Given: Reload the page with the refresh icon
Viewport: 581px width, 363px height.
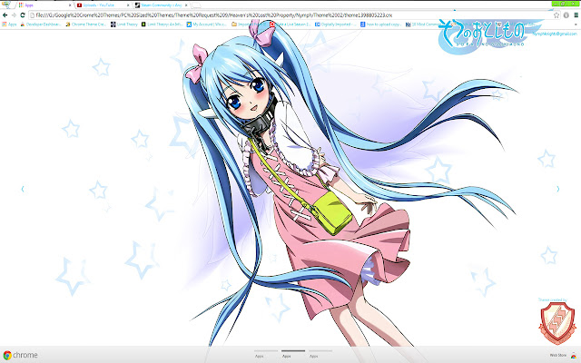Looking at the screenshot, I should pyautogui.click(x=23, y=15).
